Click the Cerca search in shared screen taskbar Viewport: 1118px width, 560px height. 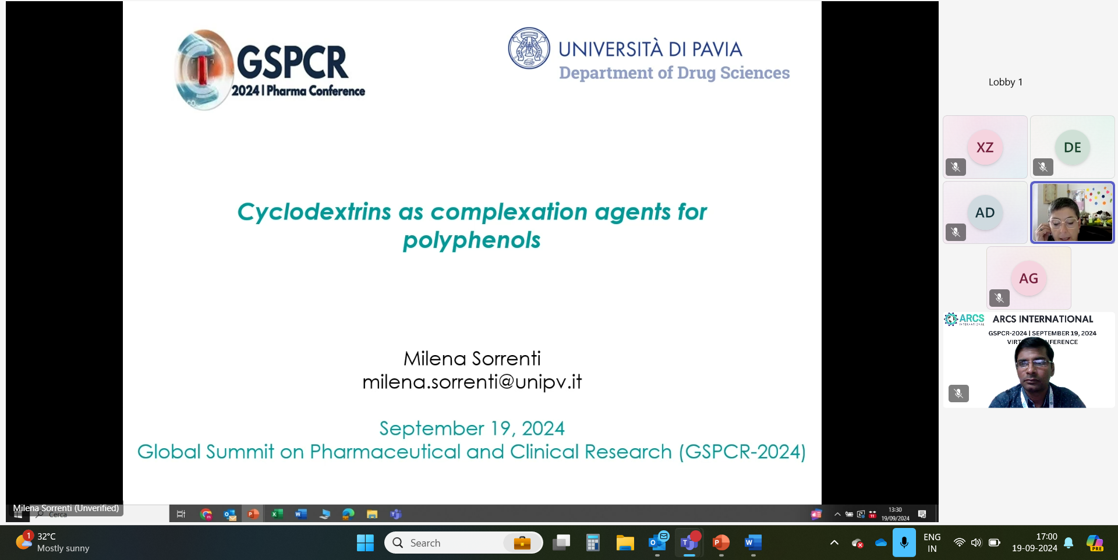[58, 515]
